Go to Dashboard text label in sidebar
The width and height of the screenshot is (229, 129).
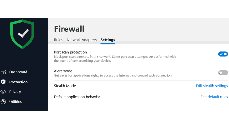pos(18,72)
